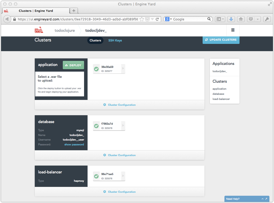Image resolution: width=274 pixels, height=203 pixels.
Task: Click show password link
Action: [x=74, y=144]
